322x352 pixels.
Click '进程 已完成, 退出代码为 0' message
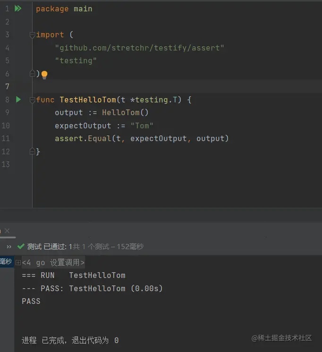70,340
